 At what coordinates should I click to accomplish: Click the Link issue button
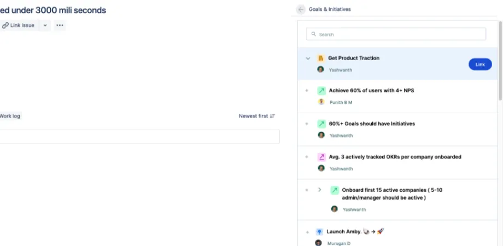pos(19,25)
